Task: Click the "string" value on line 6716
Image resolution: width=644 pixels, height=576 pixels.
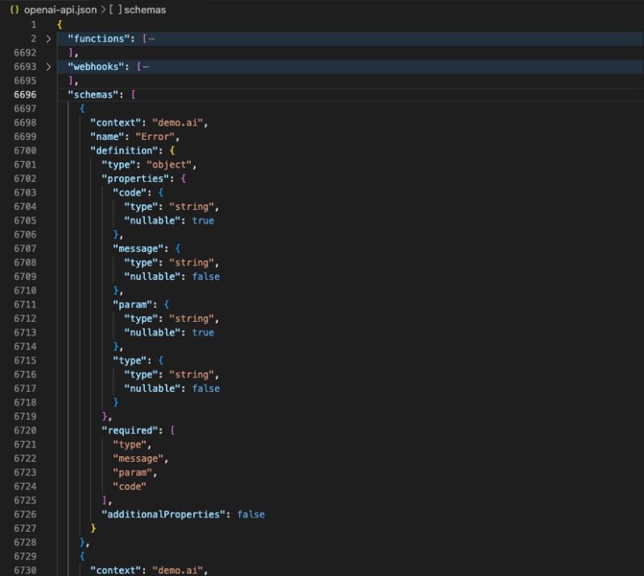Action: [192, 374]
